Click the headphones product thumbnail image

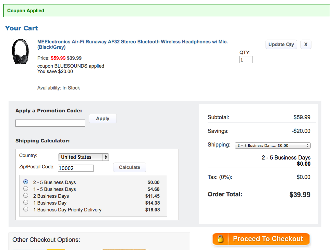point(20,52)
